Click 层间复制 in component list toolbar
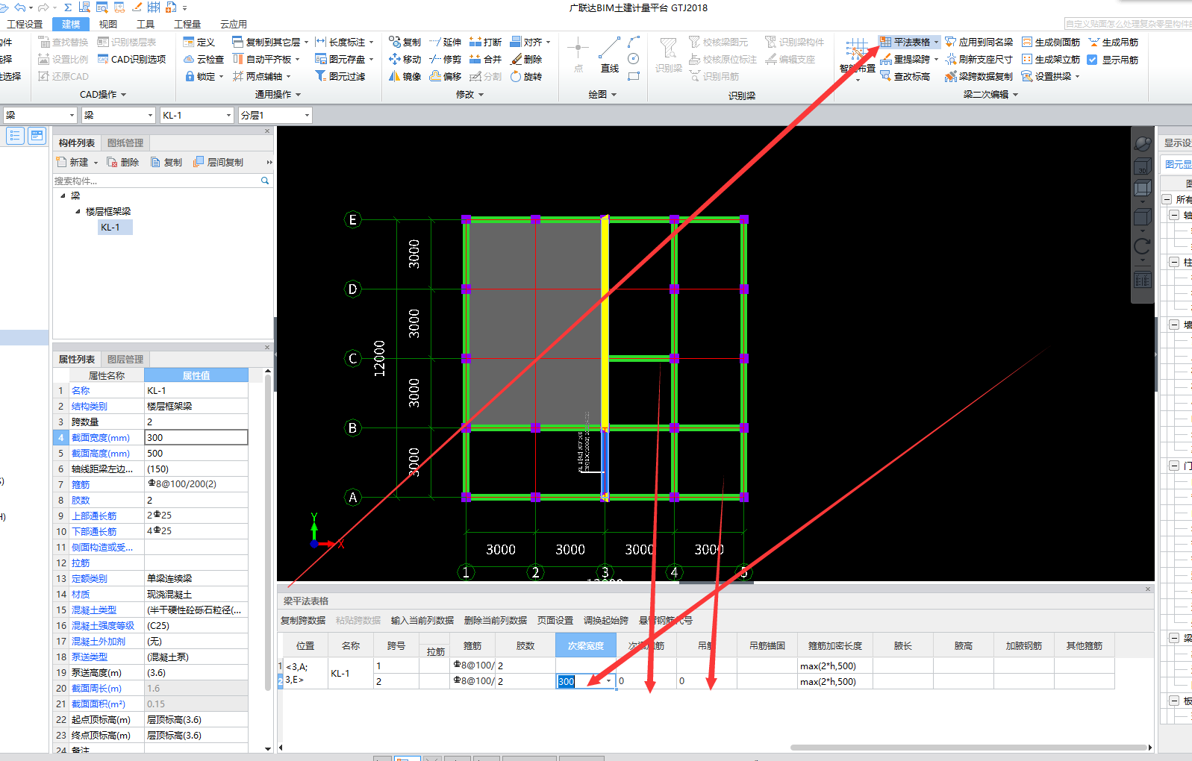The height and width of the screenshot is (761, 1192). tap(218, 162)
